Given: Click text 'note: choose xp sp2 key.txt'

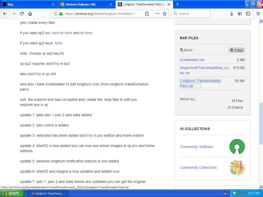Looking at the screenshot, I should (x=42, y=53).
